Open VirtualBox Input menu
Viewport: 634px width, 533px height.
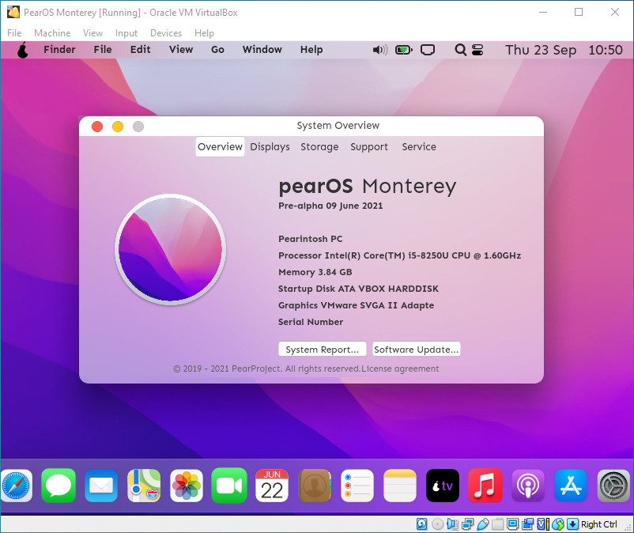[126, 33]
